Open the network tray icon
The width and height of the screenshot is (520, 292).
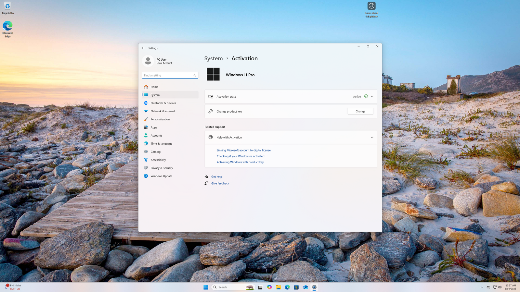[x=495, y=287]
